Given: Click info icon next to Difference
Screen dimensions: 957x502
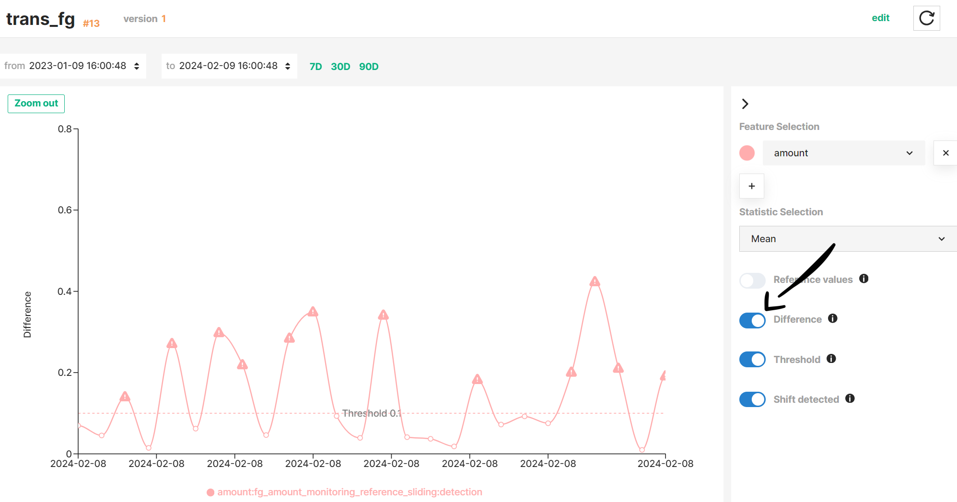Looking at the screenshot, I should click(832, 318).
